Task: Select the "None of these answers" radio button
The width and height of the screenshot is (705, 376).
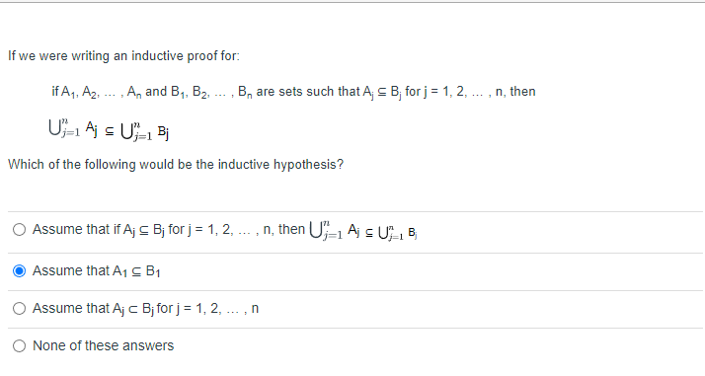Action: (x=19, y=345)
